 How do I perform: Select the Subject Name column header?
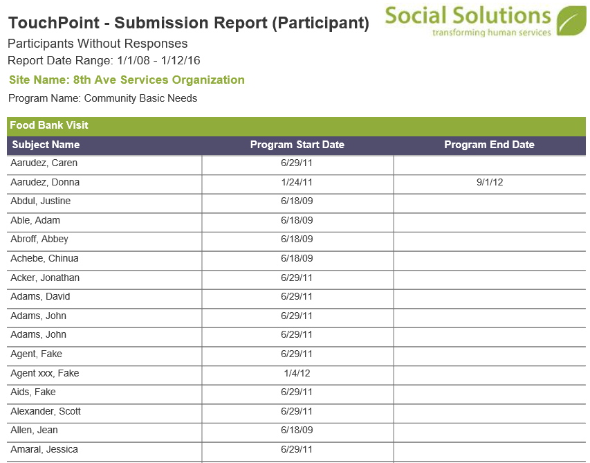(x=46, y=145)
